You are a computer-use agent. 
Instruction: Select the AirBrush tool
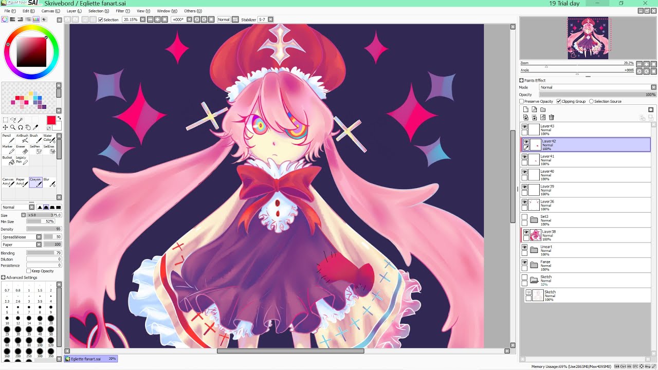pos(22,139)
